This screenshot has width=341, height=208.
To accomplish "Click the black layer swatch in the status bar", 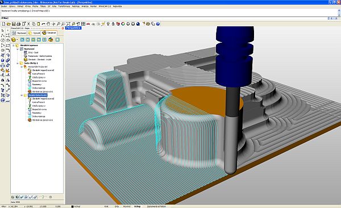I will (x=72, y=206).
